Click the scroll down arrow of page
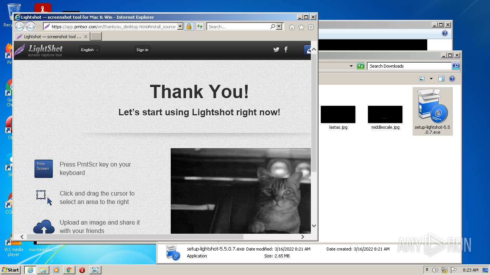The height and width of the screenshot is (275, 490). pos(314,226)
